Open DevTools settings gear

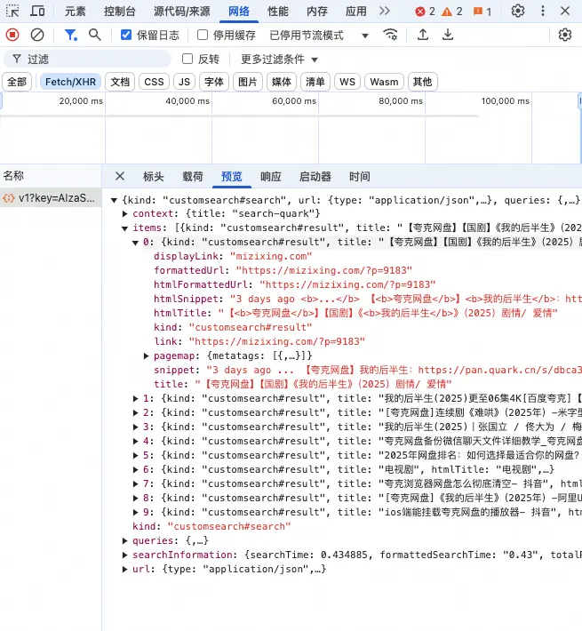click(x=518, y=11)
